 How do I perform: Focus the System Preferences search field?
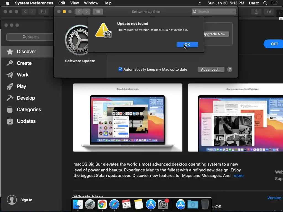(214, 12)
